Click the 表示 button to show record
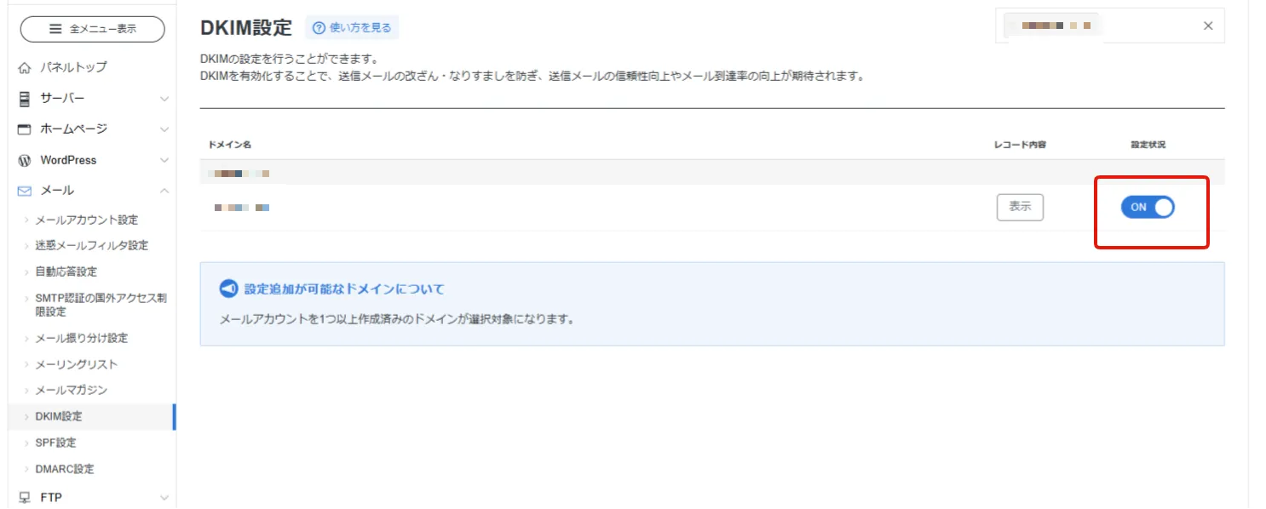 pyautogui.click(x=1020, y=207)
